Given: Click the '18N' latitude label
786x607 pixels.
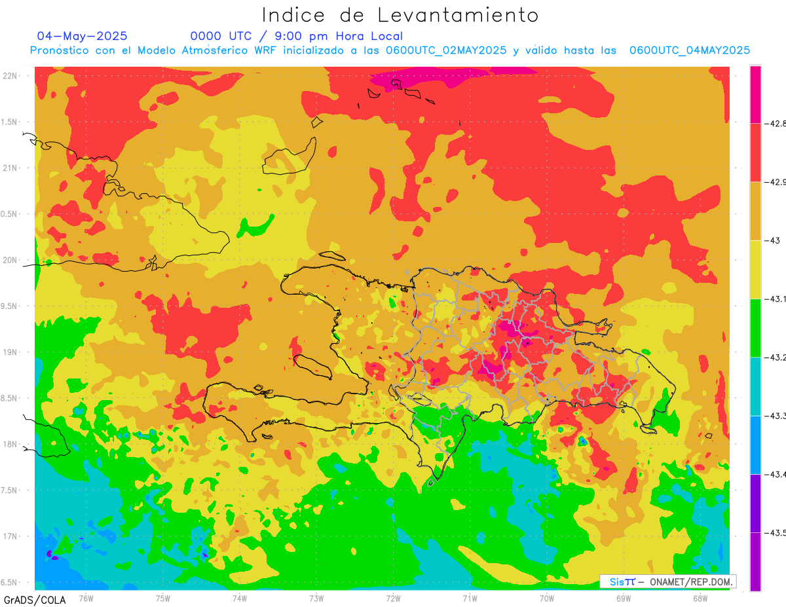Looking at the screenshot, I should pyautogui.click(x=11, y=445).
